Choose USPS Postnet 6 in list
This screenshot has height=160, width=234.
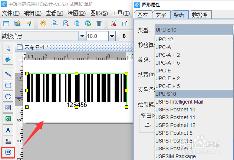point(194,141)
